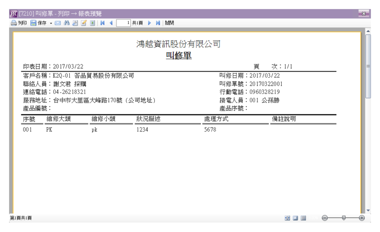Go to the next page
Image resolution: width=380 pixels, height=232 pixels.
coord(149,23)
